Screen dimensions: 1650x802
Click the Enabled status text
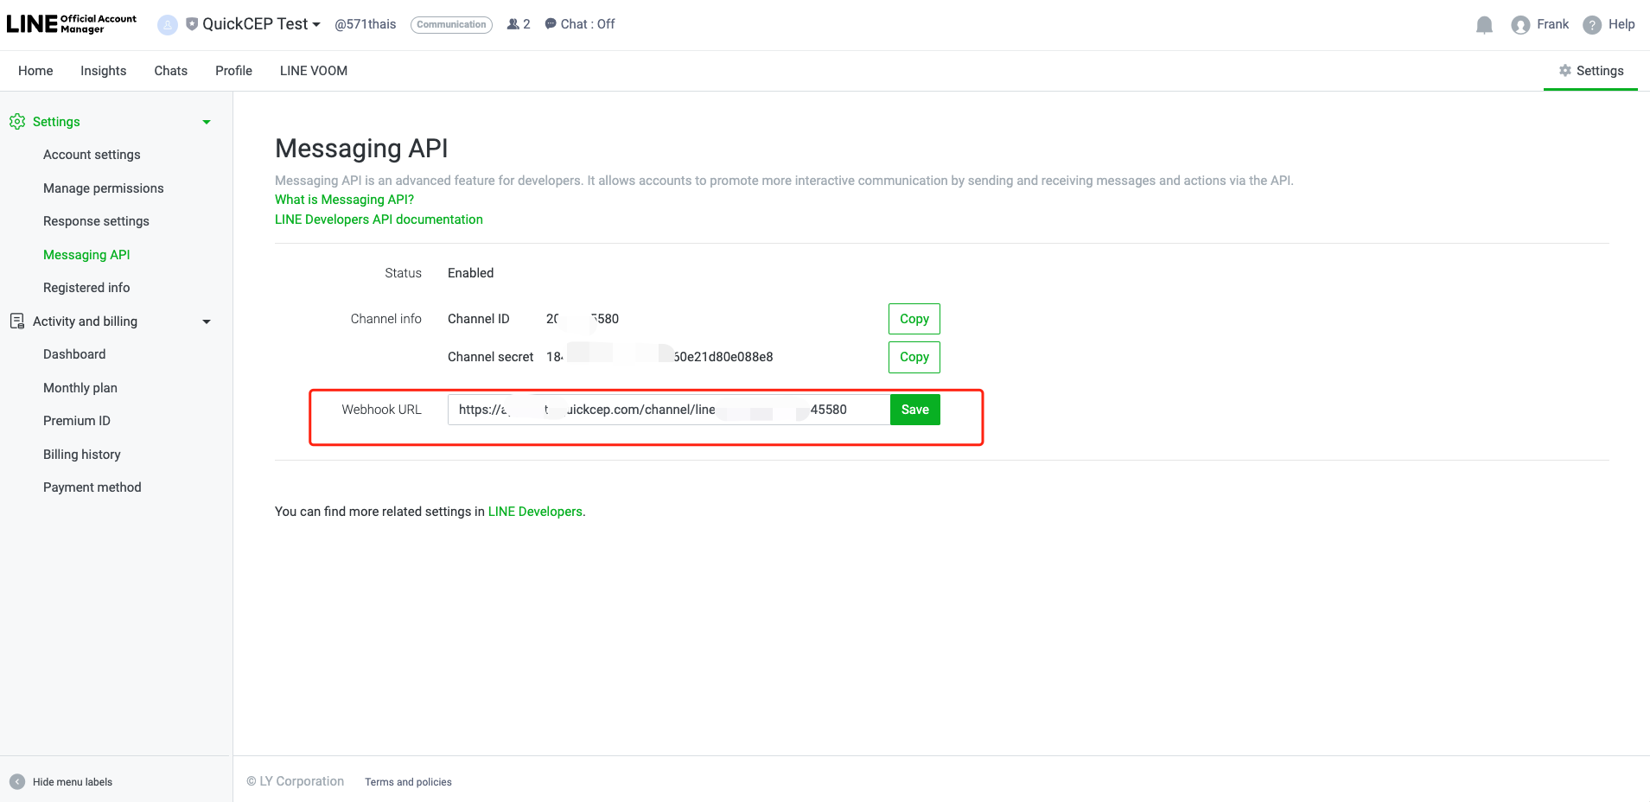[x=471, y=273]
